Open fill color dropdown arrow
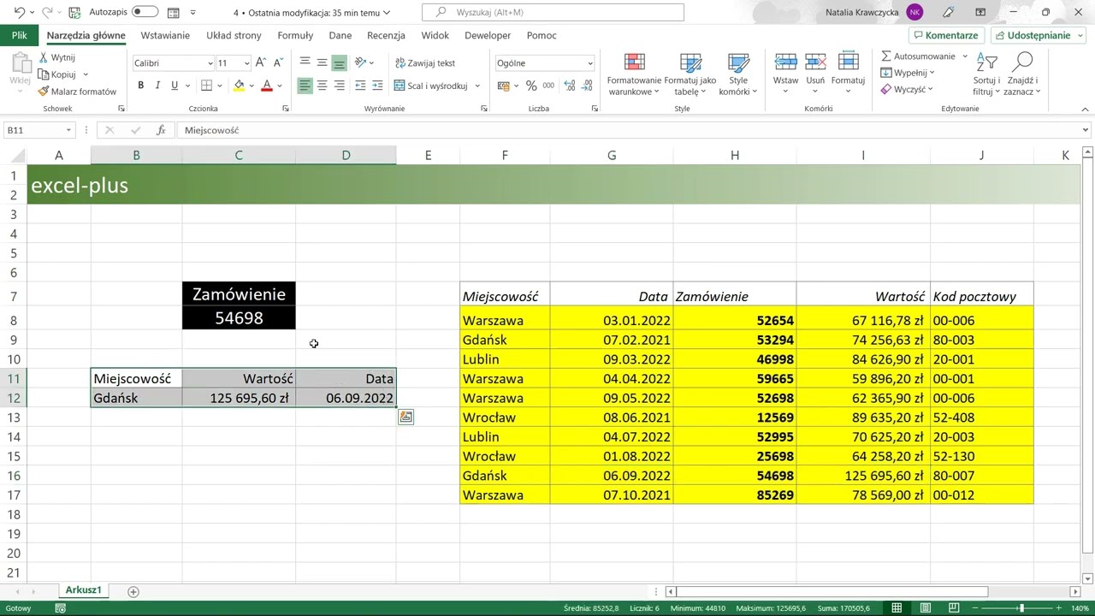1095x616 pixels. tap(252, 86)
